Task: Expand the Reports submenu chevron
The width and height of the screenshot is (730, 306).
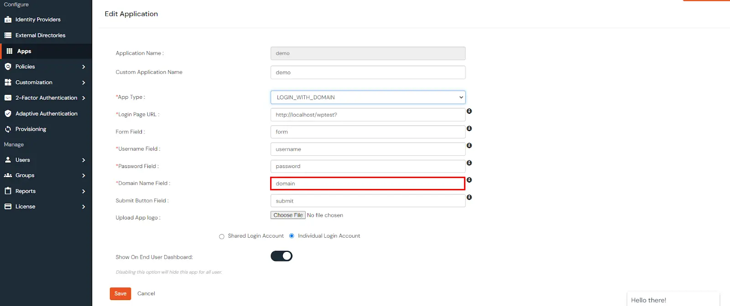Action: coord(83,191)
